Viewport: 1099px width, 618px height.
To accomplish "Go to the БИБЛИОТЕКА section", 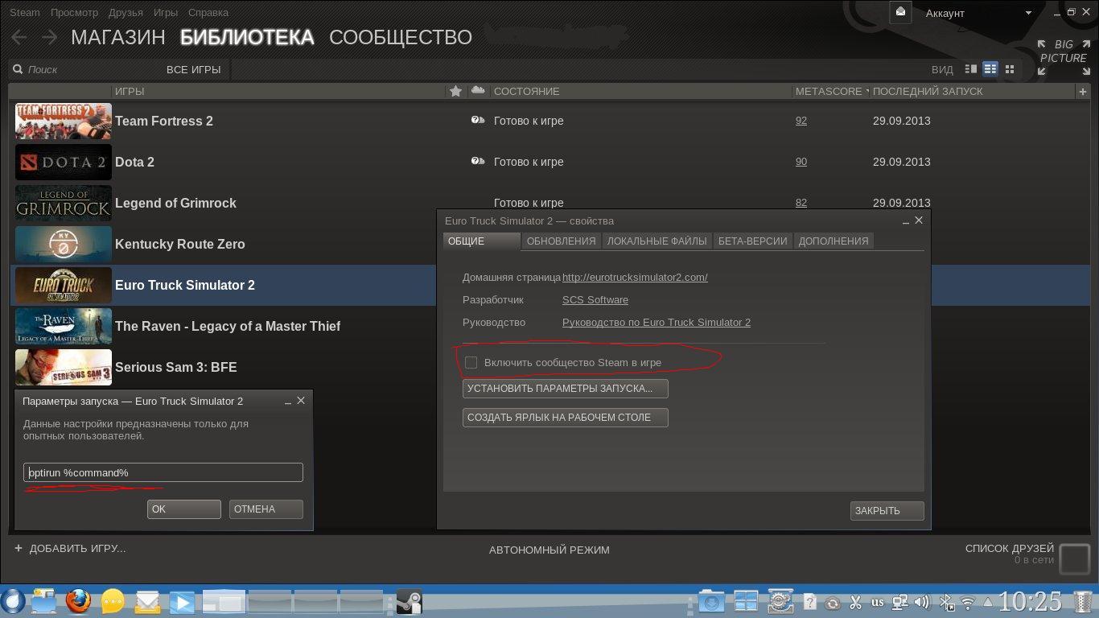I will pos(247,37).
